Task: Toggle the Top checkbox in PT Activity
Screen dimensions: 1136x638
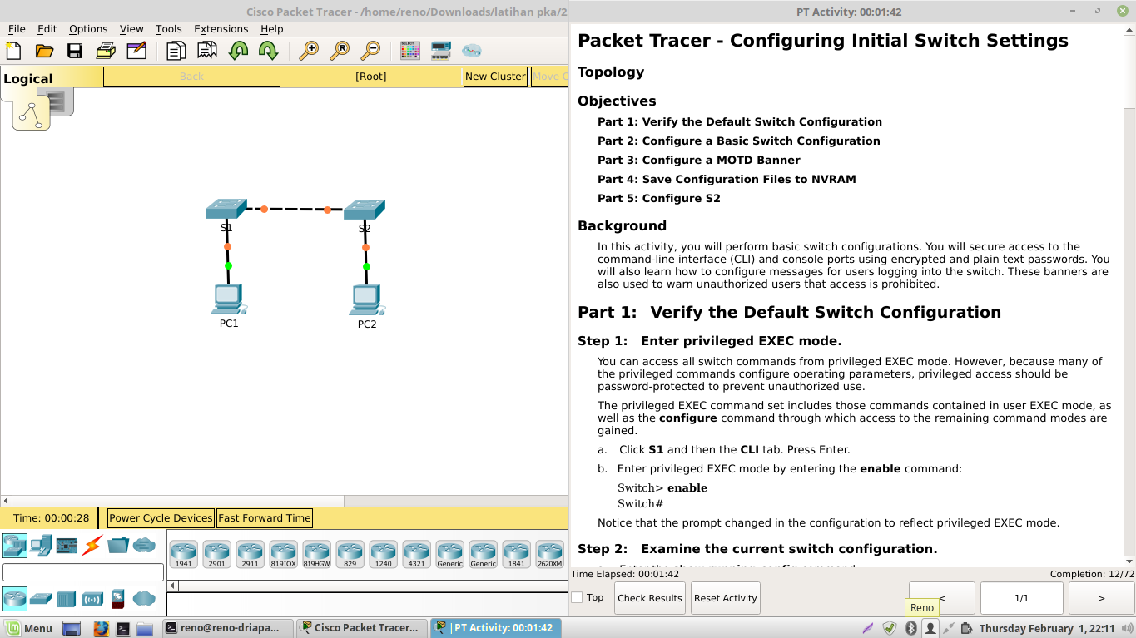Action: coord(577,597)
